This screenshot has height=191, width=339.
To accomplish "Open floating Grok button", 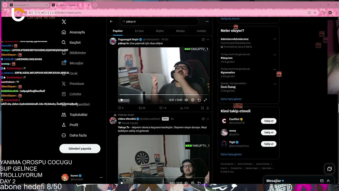I will [329, 169].
